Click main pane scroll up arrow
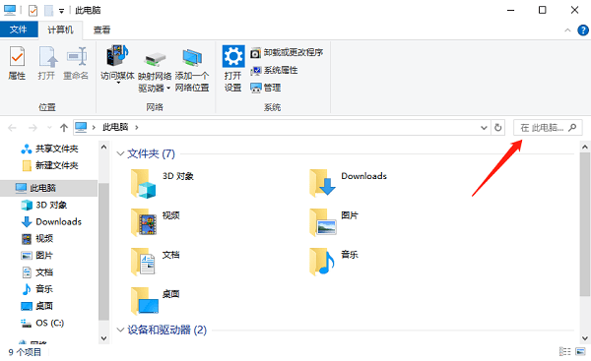 (x=585, y=148)
